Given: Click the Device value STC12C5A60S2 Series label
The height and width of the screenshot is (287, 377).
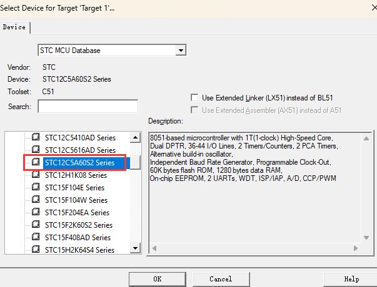Looking at the screenshot, I should click(77, 79).
